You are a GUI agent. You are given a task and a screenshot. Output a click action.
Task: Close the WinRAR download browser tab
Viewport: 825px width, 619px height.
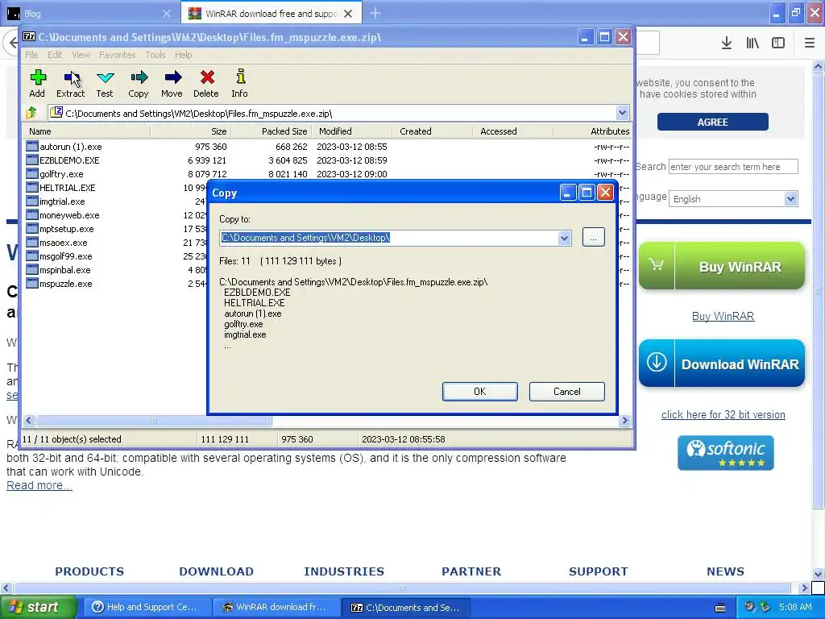tap(348, 14)
